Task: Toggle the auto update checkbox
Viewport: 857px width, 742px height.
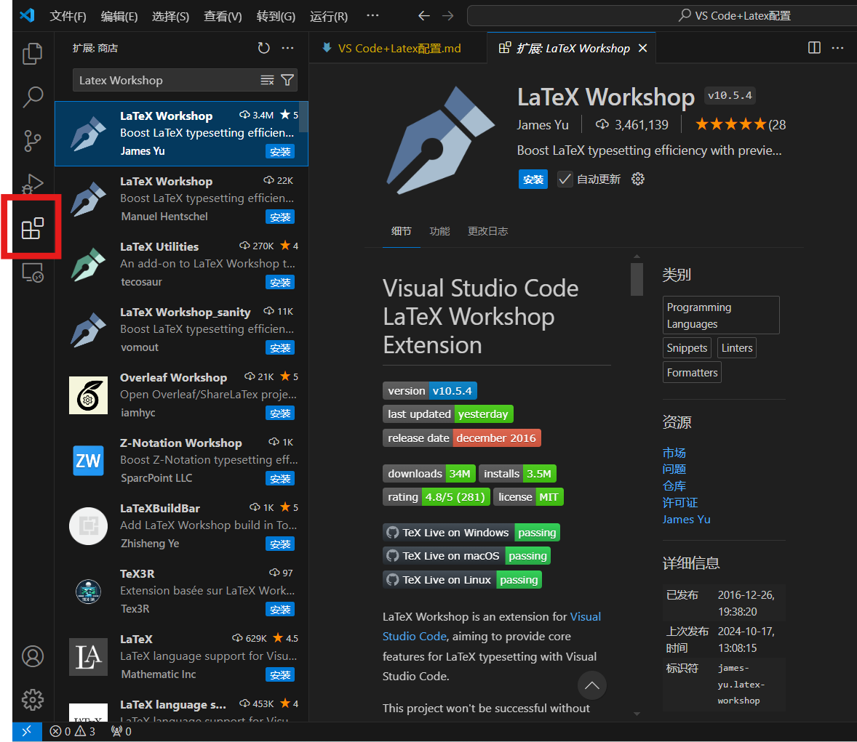Action: pyautogui.click(x=565, y=179)
